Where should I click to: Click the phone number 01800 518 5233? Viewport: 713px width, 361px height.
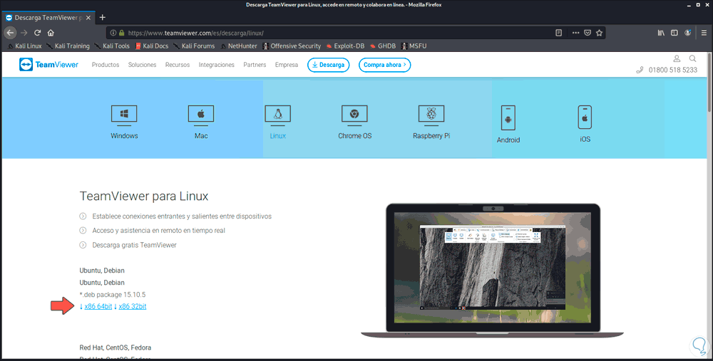tap(672, 70)
